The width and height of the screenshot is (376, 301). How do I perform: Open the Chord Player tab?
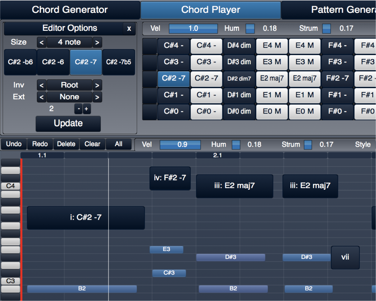(x=211, y=10)
